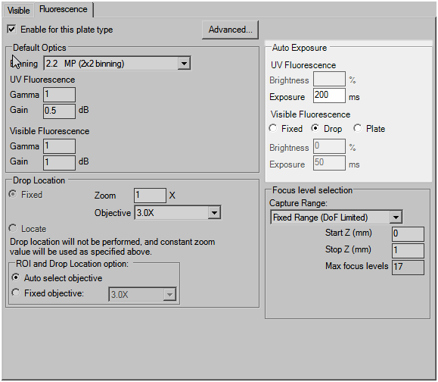The height and width of the screenshot is (382, 438).
Task: Open the Advanced... settings button
Action: [230, 30]
